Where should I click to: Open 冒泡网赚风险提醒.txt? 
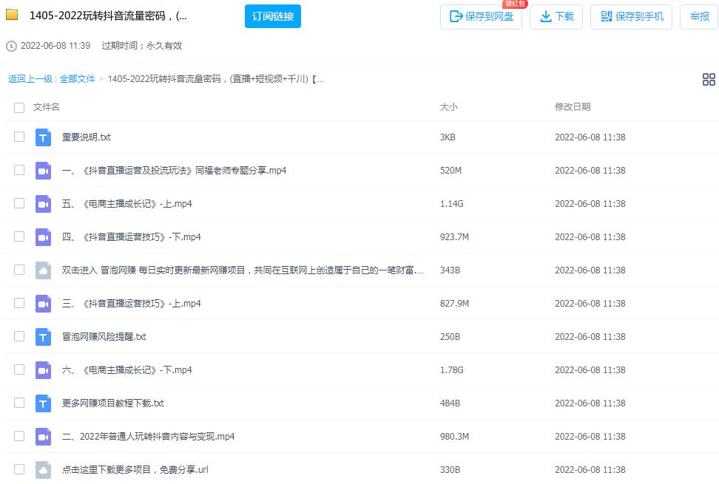[104, 337]
